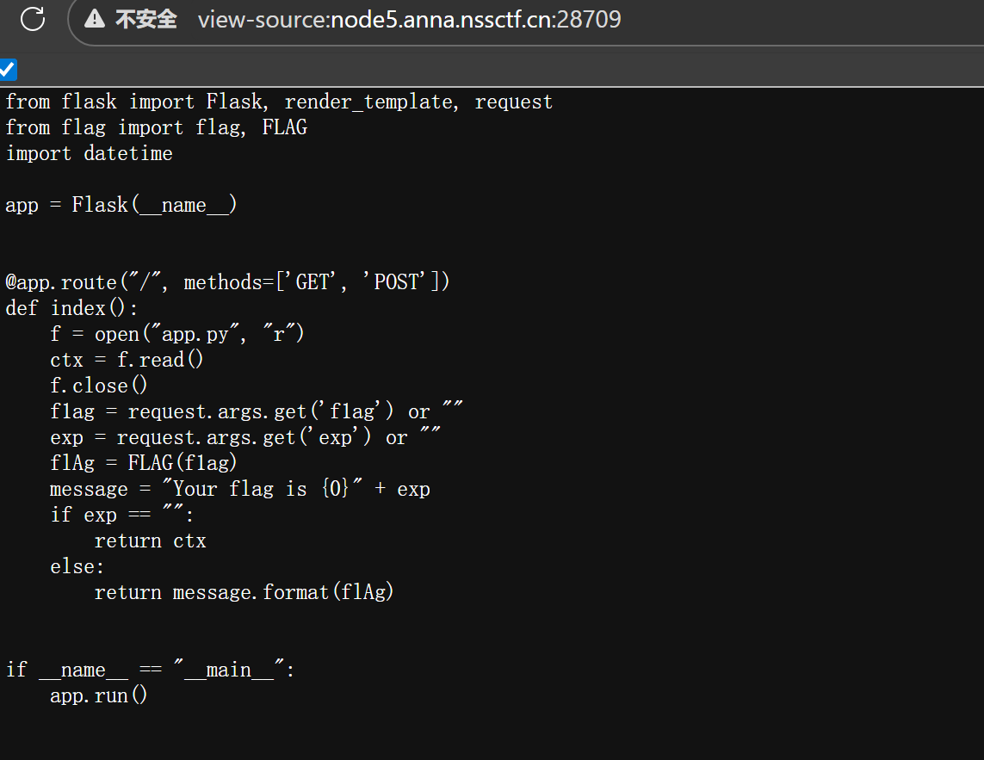Click the @app.route decorator line
The image size is (984, 760).
(x=227, y=281)
